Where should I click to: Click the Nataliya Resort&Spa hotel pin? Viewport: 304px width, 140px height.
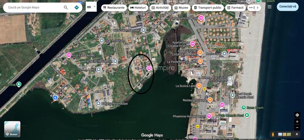click(98, 104)
